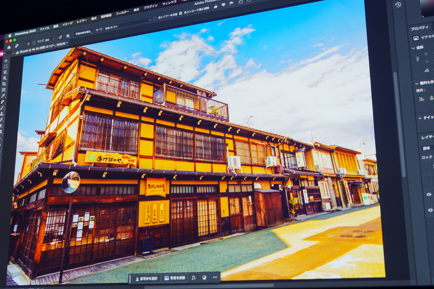Click the Home icon in options bar

(9, 48)
